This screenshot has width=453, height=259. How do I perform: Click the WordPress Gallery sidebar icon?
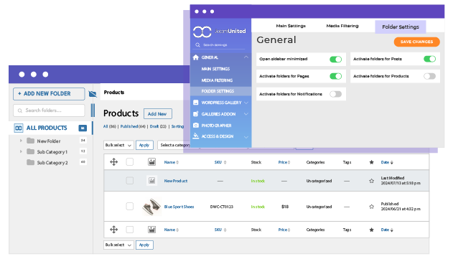[x=196, y=103]
